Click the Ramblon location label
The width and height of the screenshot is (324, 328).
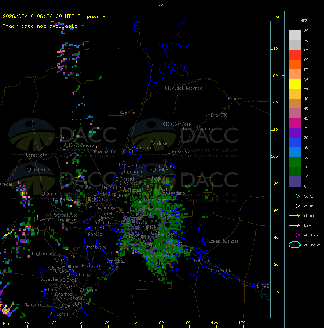[x=128, y=113]
